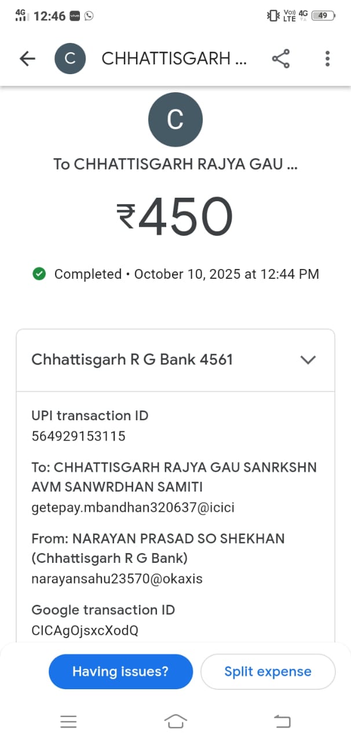This screenshot has width=351, height=742.
Task: Tap the WhatsApp notification icon in status bar
Action: [x=89, y=16]
